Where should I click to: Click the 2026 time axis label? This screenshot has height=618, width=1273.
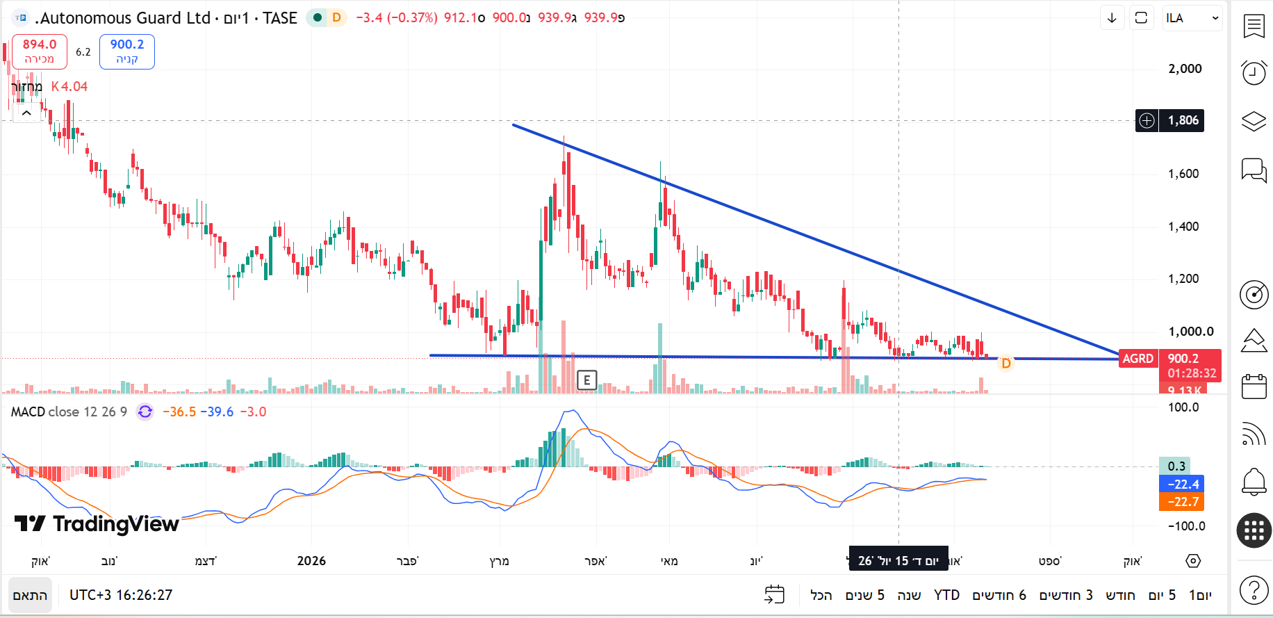pos(311,561)
